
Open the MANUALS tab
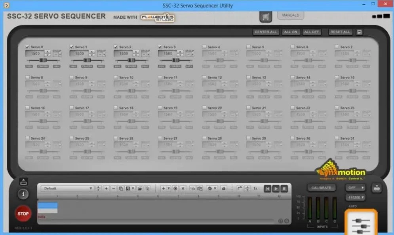pos(291,15)
